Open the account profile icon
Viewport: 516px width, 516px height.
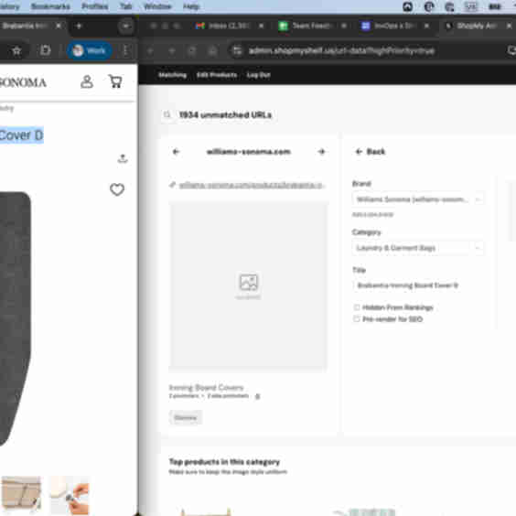pos(87,81)
